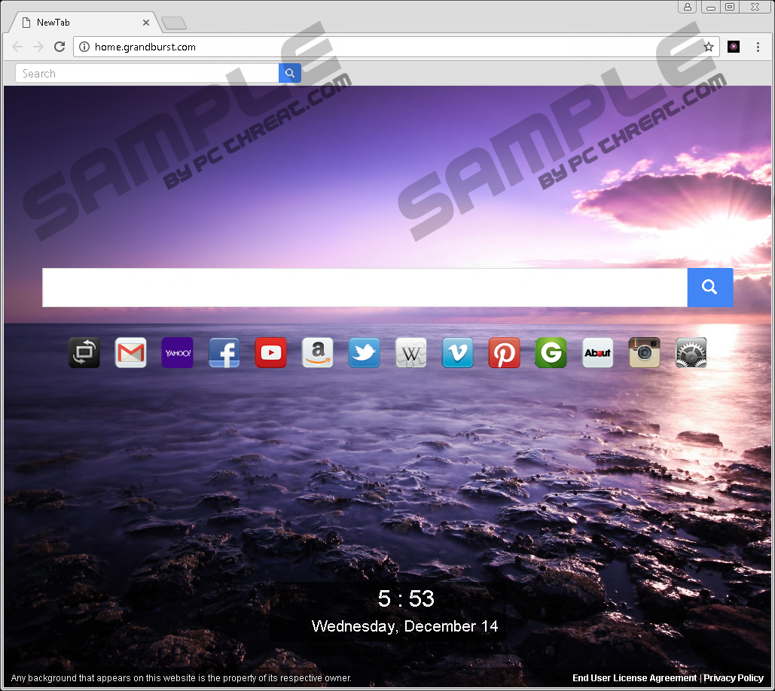Image resolution: width=775 pixels, height=691 pixels.
Task: Click the Vimeo shortcut icon
Action: coord(458,353)
